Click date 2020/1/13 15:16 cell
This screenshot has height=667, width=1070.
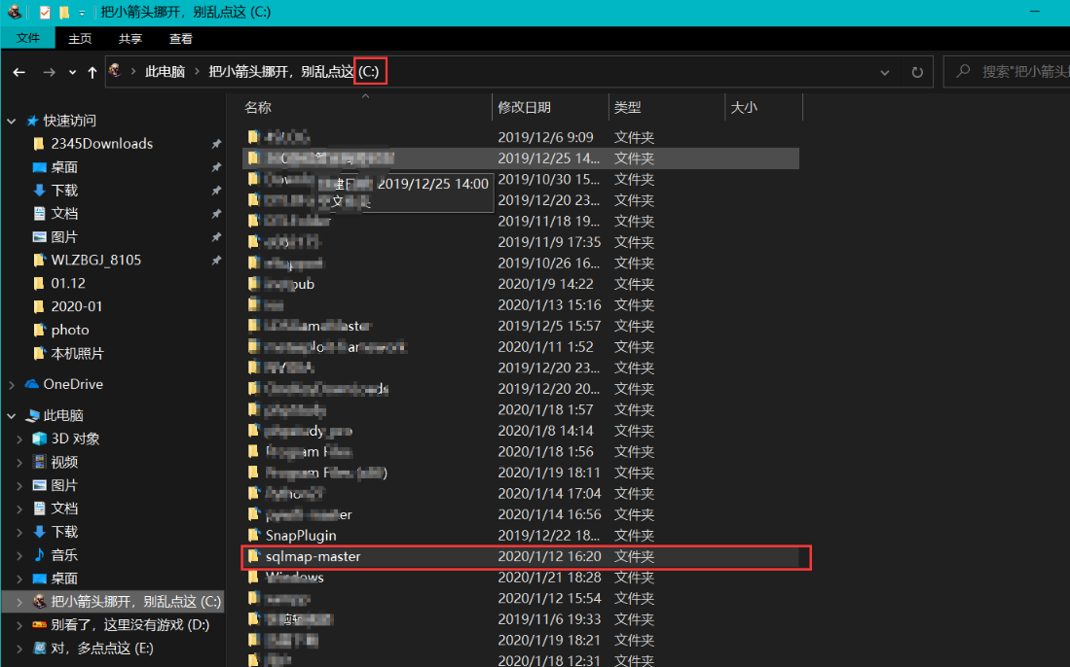coord(549,304)
